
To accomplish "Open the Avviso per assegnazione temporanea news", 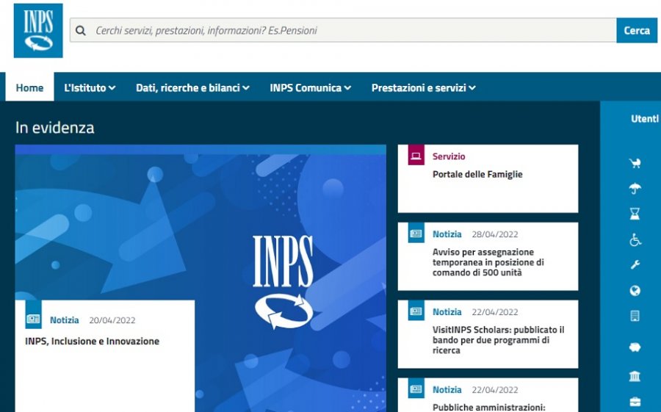I will (x=488, y=262).
